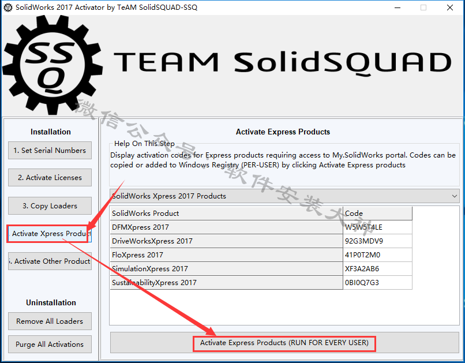465x363 pixels.
Task: Go to step 3. Copy Loaders
Action: (50, 205)
